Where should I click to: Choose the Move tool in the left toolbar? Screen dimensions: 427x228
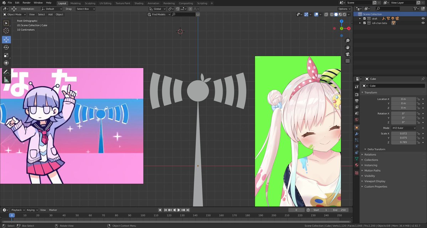pos(6,39)
